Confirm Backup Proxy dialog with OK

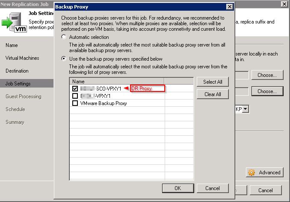point(178,188)
